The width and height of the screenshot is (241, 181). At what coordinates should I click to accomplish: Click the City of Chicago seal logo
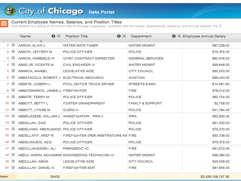coord(10,11)
